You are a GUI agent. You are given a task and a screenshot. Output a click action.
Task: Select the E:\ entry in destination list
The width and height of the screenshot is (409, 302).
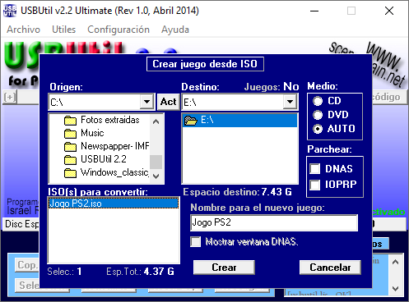tap(240, 121)
